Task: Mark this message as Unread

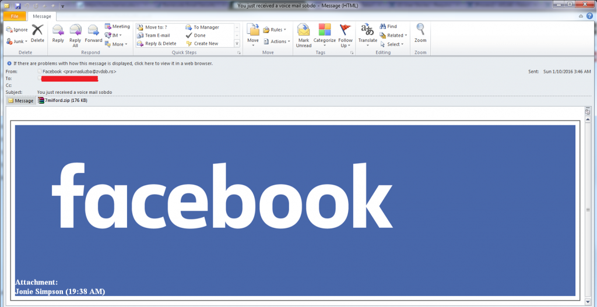Action: 303,36
